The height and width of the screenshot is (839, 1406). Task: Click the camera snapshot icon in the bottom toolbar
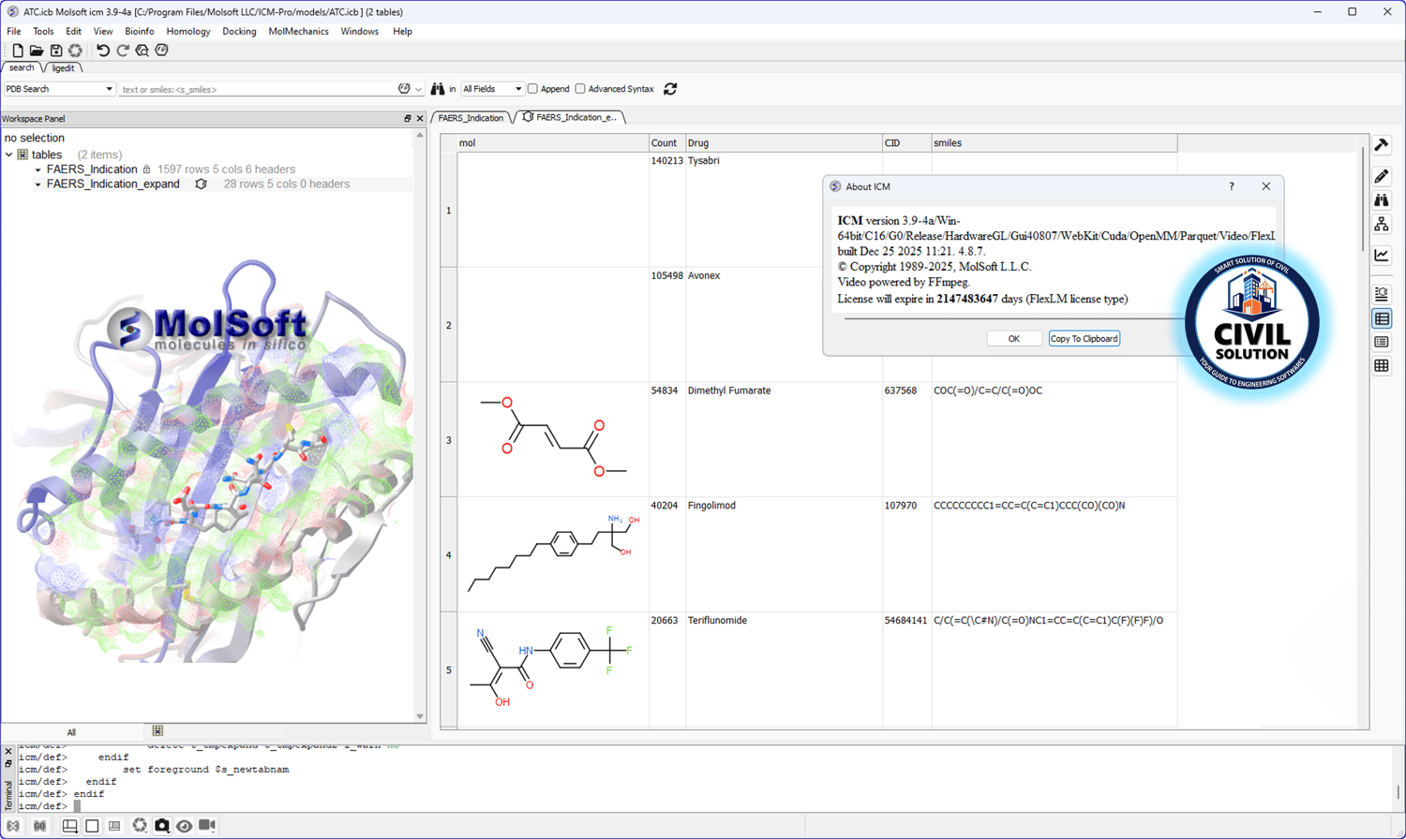coord(162,826)
